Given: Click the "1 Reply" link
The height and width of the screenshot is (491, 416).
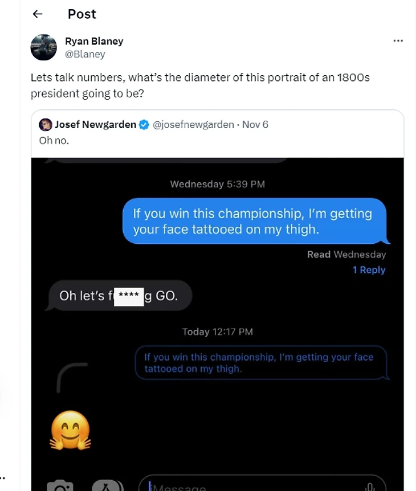Looking at the screenshot, I should point(369,270).
